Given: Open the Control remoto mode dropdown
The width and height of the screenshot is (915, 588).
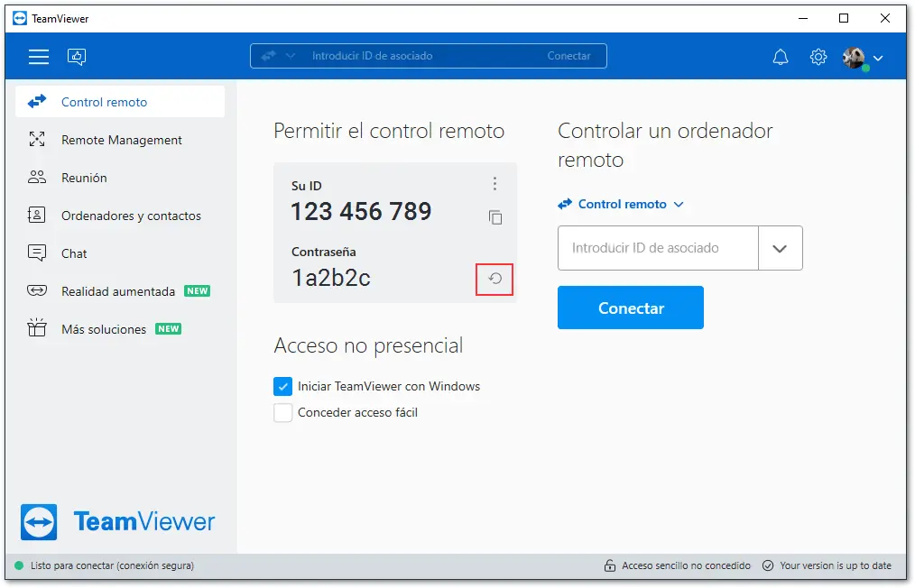Looking at the screenshot, I should click(621, 204).
